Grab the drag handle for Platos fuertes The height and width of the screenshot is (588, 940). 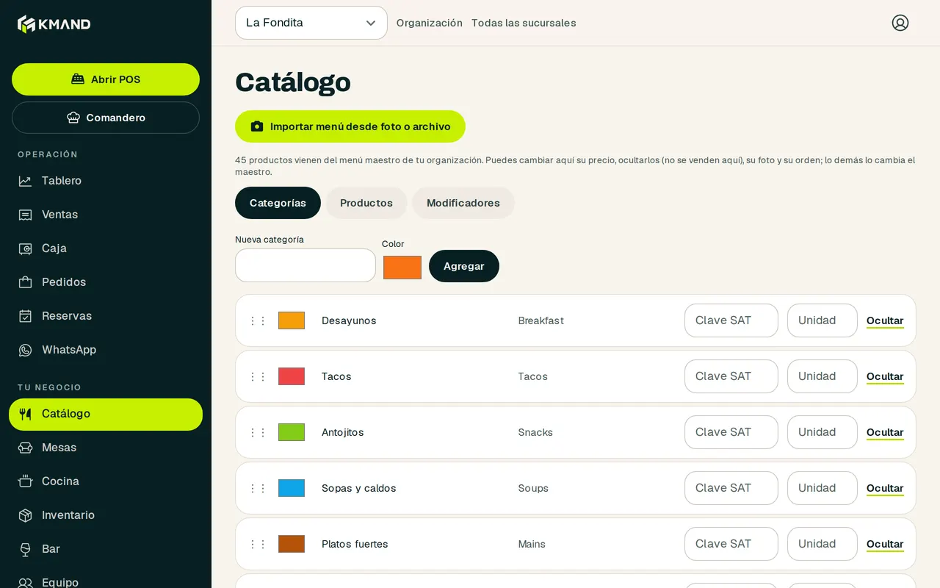pyautogui.click(x=258, y=544)
